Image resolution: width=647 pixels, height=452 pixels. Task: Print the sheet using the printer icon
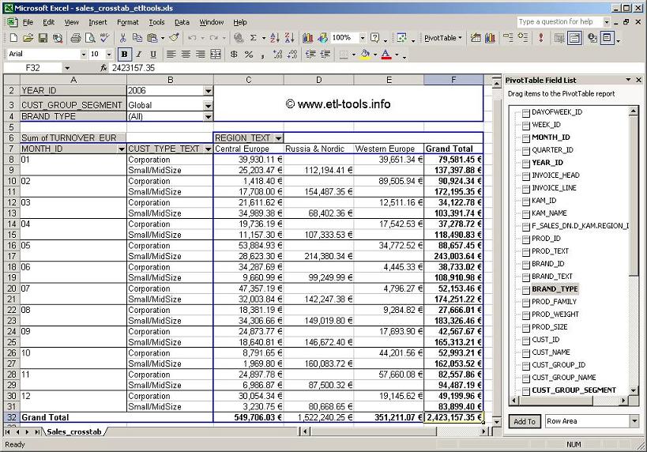pos(76,38)
